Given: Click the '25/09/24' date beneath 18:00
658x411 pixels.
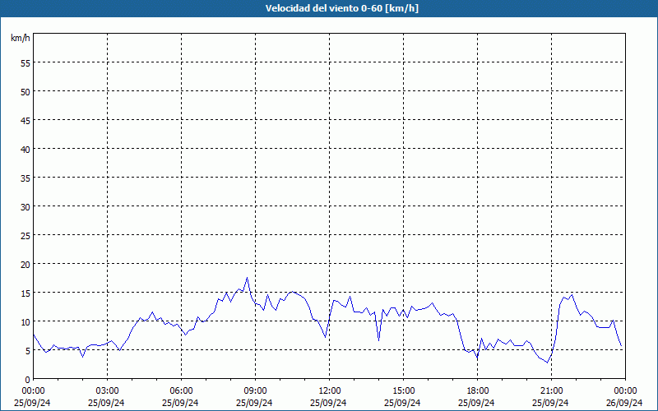Looking at the screenshot, I should pos(476,403).
